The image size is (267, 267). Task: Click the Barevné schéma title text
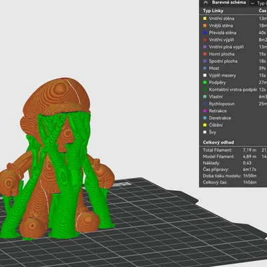point(229,3)
